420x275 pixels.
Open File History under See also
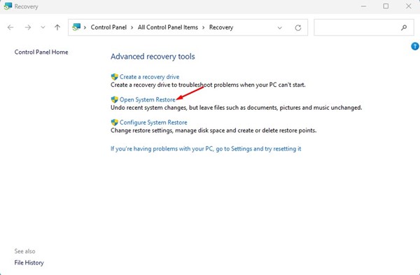click(29, 262)
